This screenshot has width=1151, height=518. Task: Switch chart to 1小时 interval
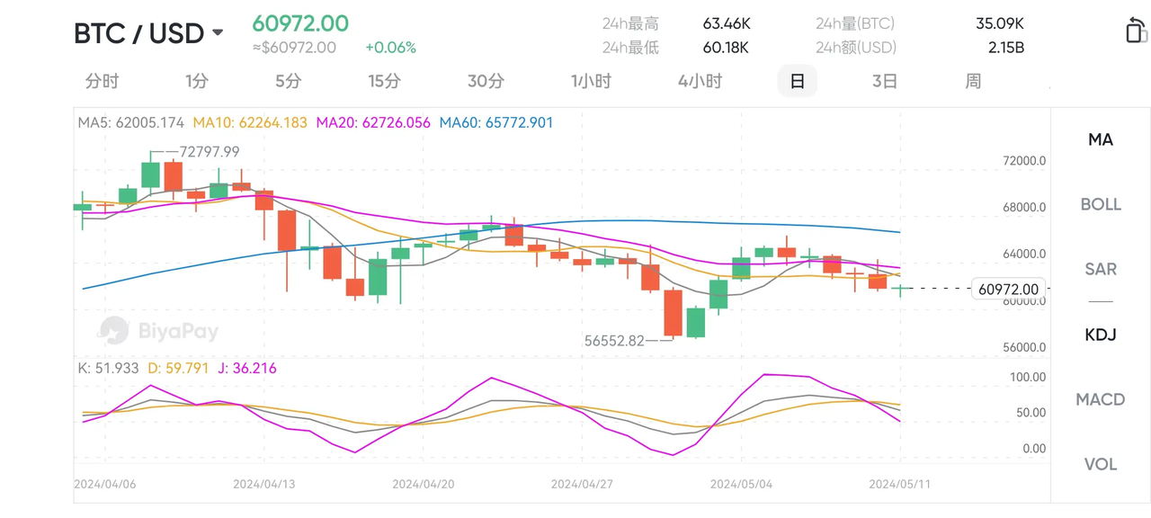591,81
